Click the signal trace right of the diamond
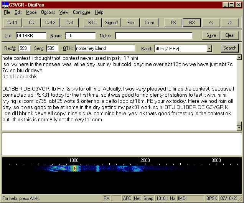 point(97,168)
